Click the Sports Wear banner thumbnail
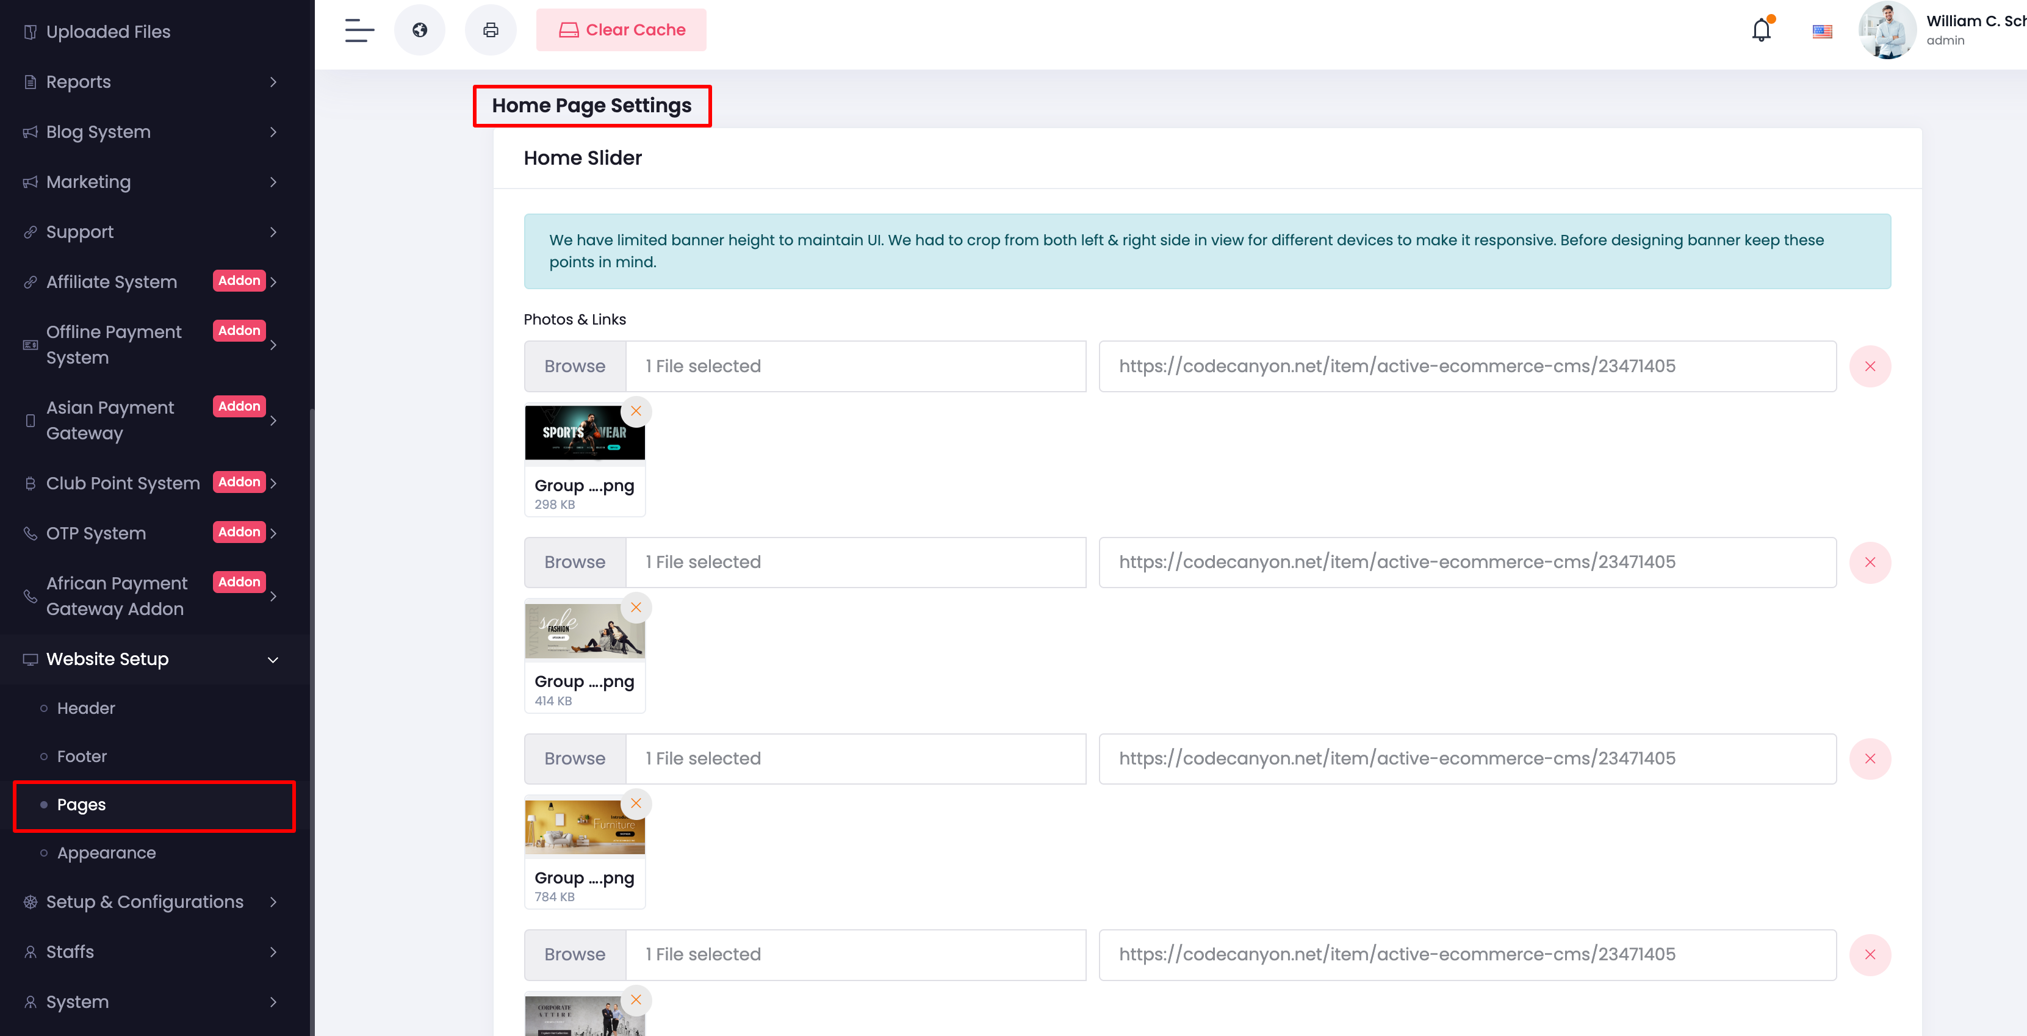2027x1036 pixels. (585, 433)
